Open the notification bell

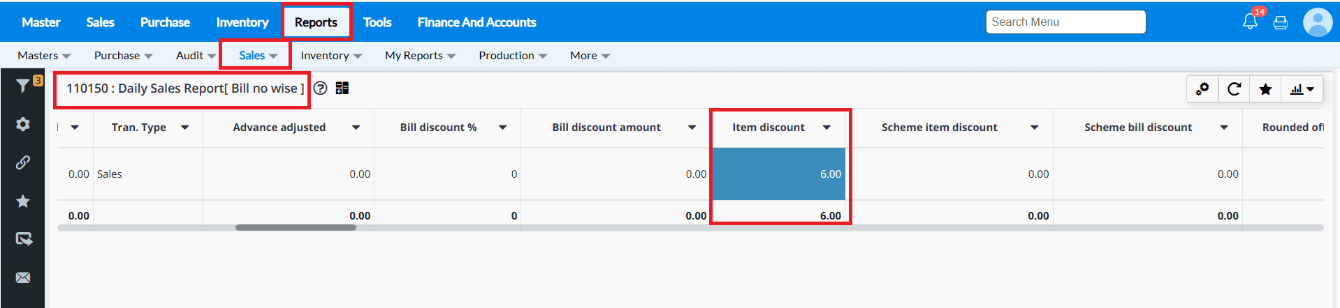coord(1250,22)
